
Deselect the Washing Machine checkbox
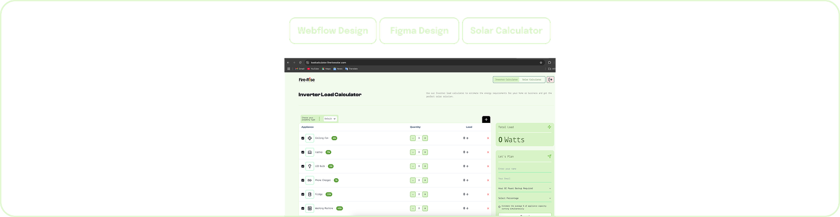[302, 209]
